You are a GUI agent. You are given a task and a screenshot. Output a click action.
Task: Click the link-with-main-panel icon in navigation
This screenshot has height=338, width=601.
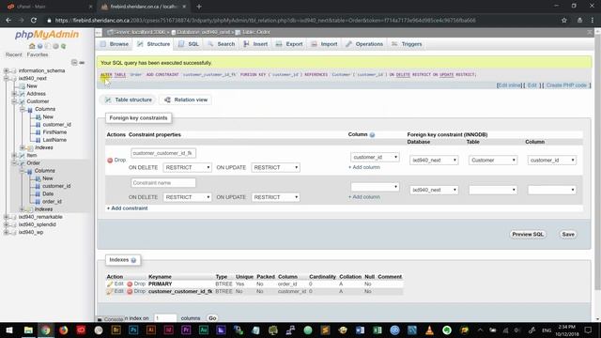82,63
